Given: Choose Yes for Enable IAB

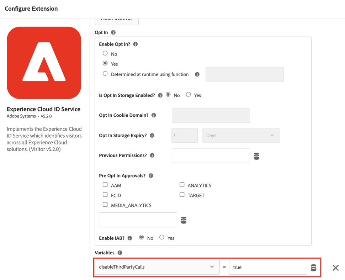Looking at the screenshot, I should pos(162,237).
